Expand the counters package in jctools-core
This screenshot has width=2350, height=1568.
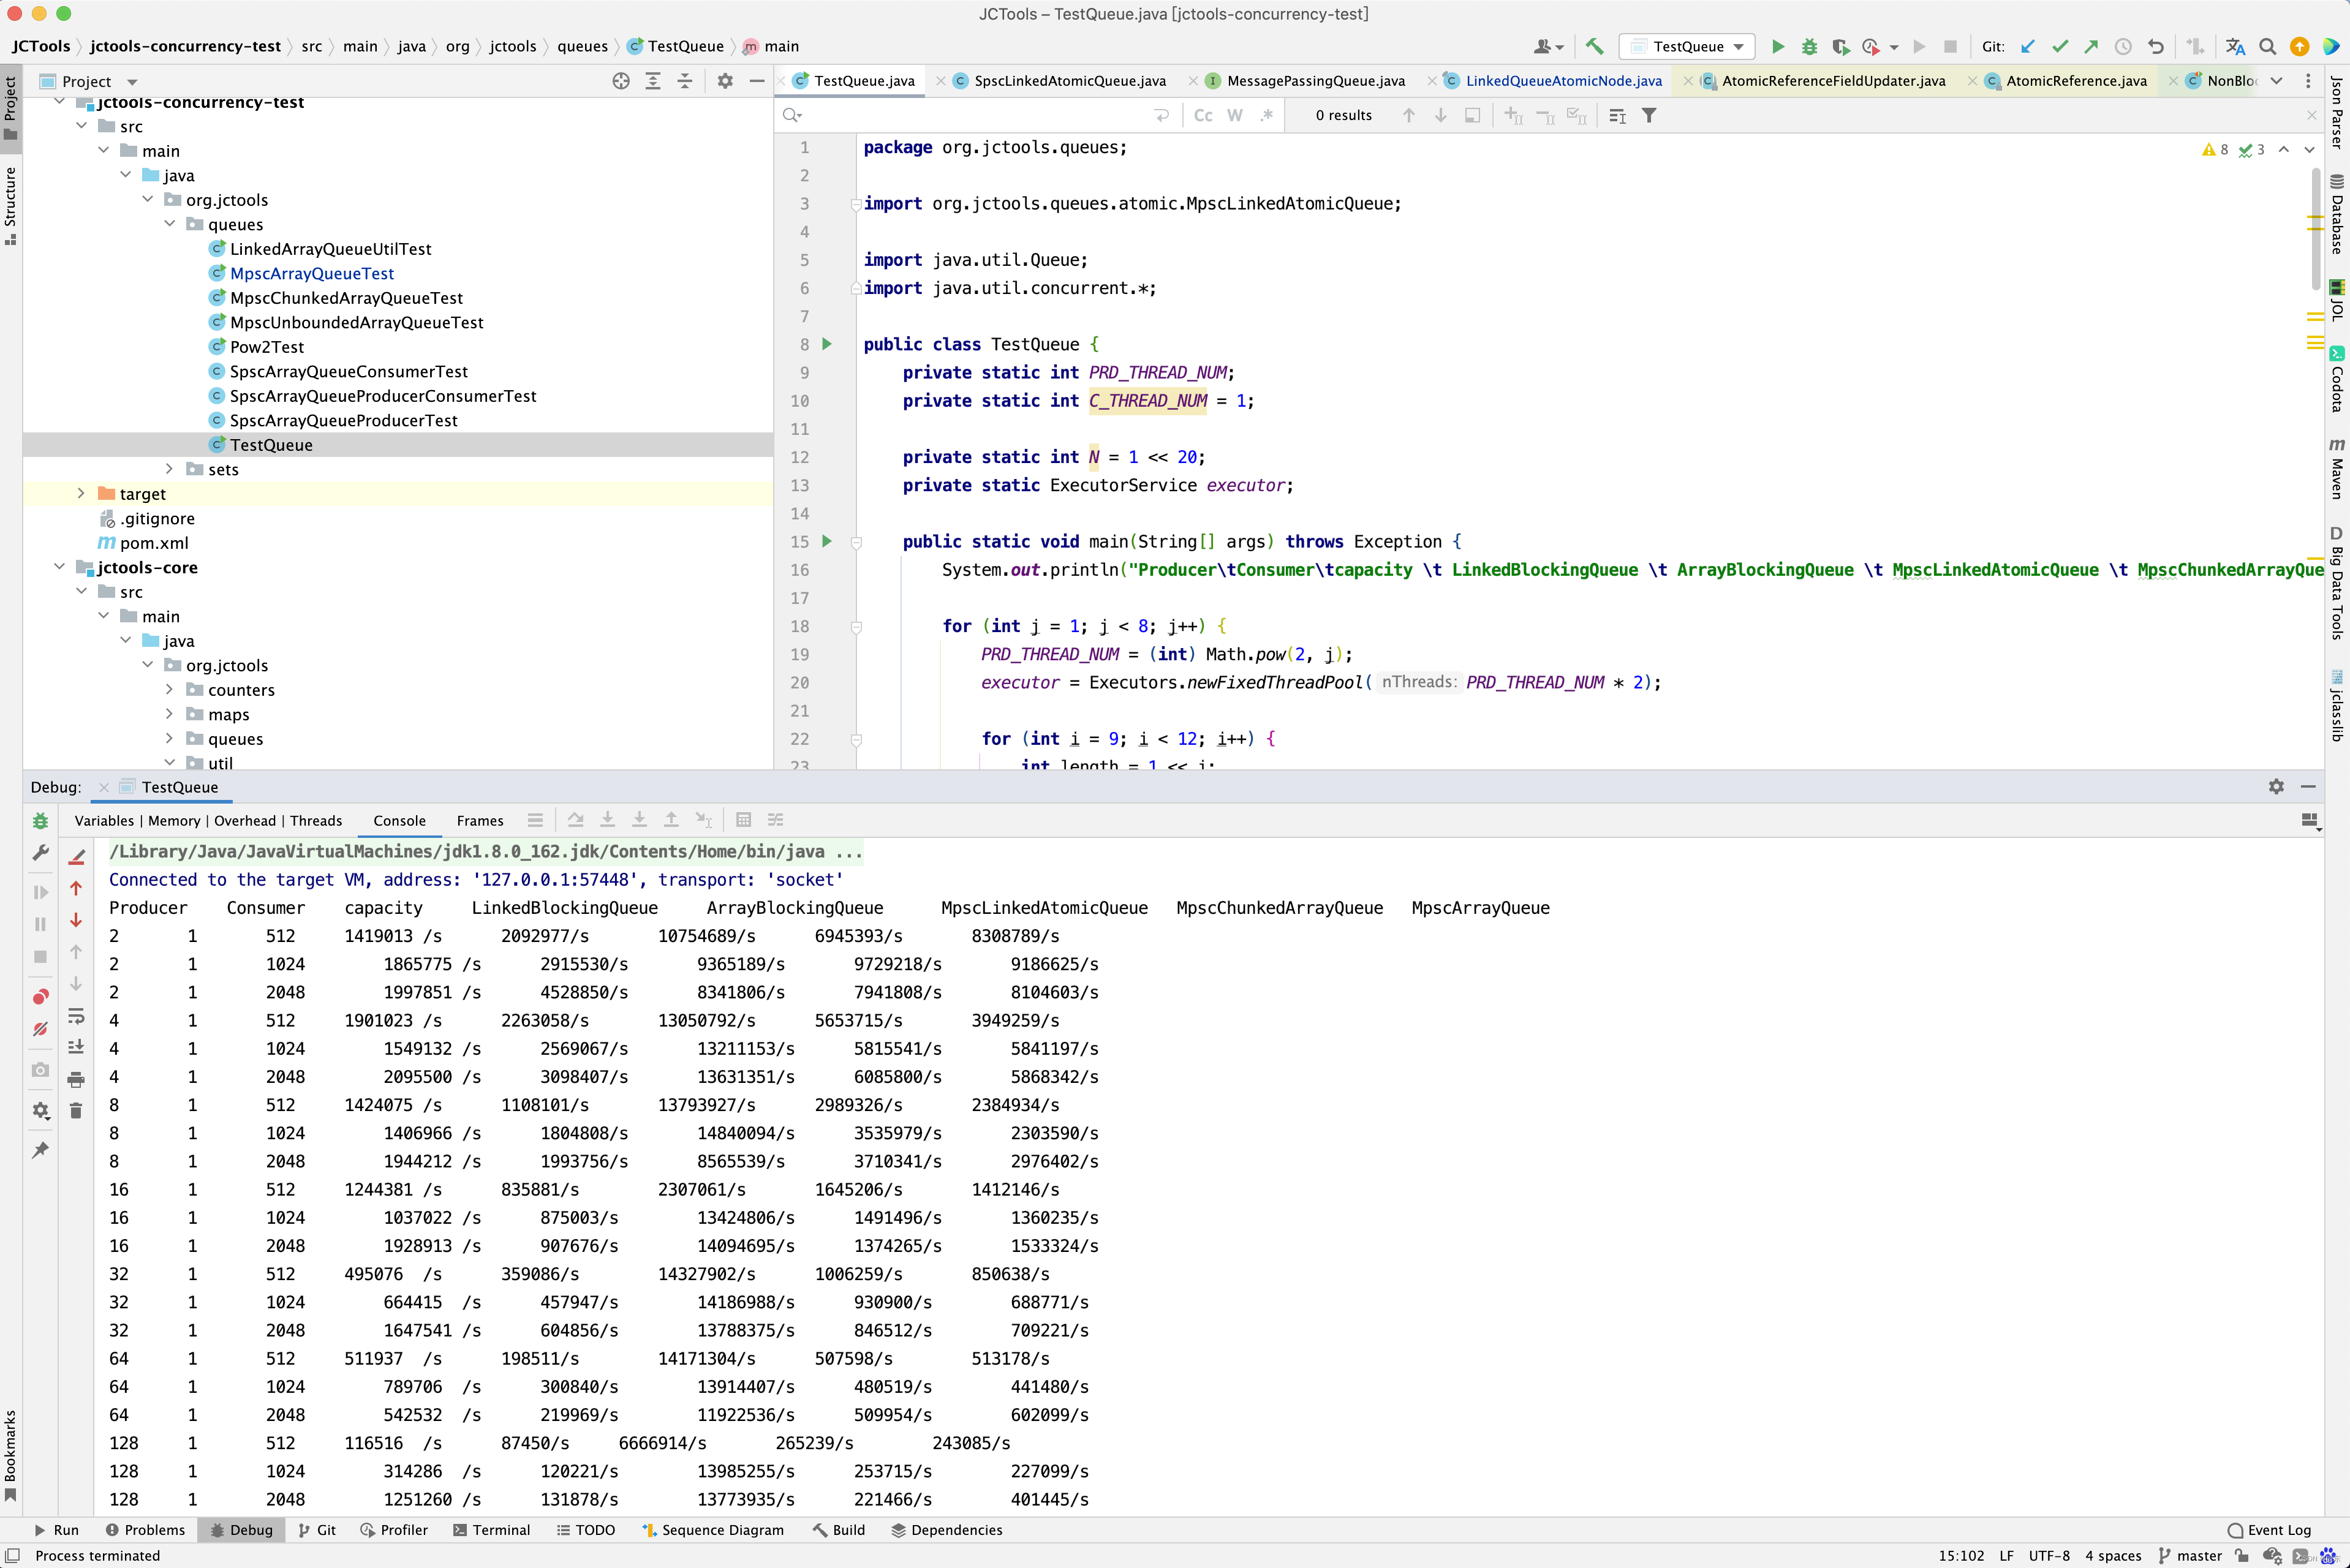(169, 689)
